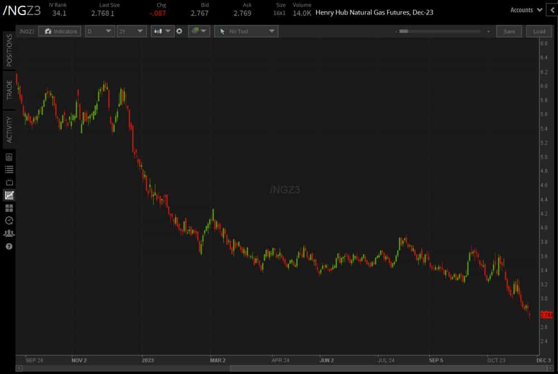Click the Henry Hub Natural Gas Futures title
This screenshot has width=558, height=374.
pos(374,12)
